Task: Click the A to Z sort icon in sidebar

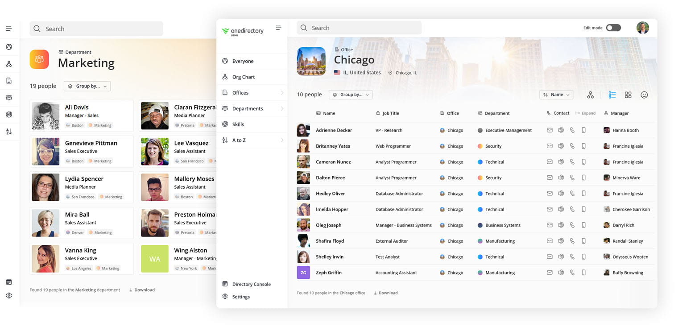Action: click(x=225, y=140)
